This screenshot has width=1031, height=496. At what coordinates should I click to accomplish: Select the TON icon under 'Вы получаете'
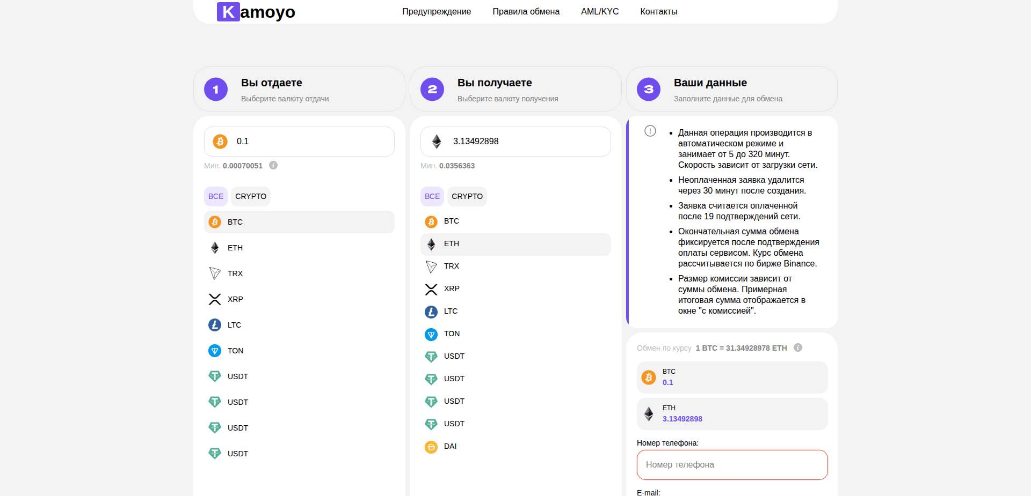(x=431, y=334)
